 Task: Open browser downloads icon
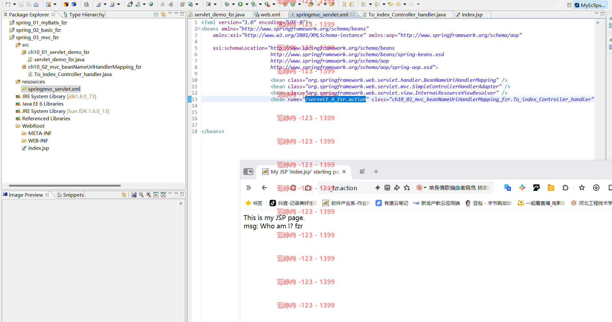(596, 188)
